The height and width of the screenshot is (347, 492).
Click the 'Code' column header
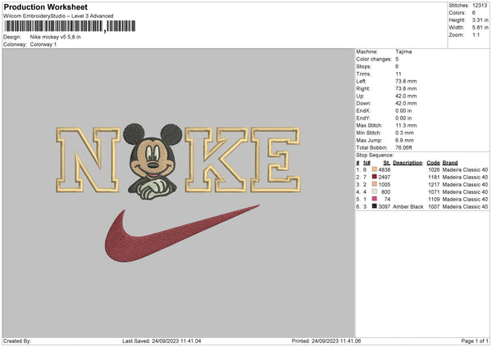point(433,163)
